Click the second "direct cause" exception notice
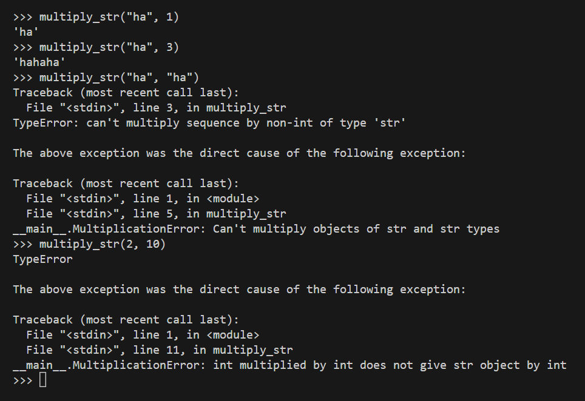The width and height of the screenshot is (585, 401). [x=239, y=290]
